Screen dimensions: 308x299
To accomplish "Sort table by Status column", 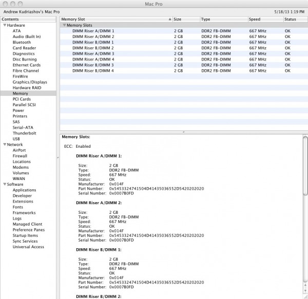I will (296, 19).
